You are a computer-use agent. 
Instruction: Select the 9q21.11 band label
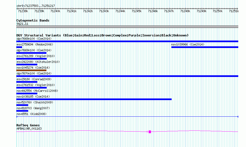[22, 24]
